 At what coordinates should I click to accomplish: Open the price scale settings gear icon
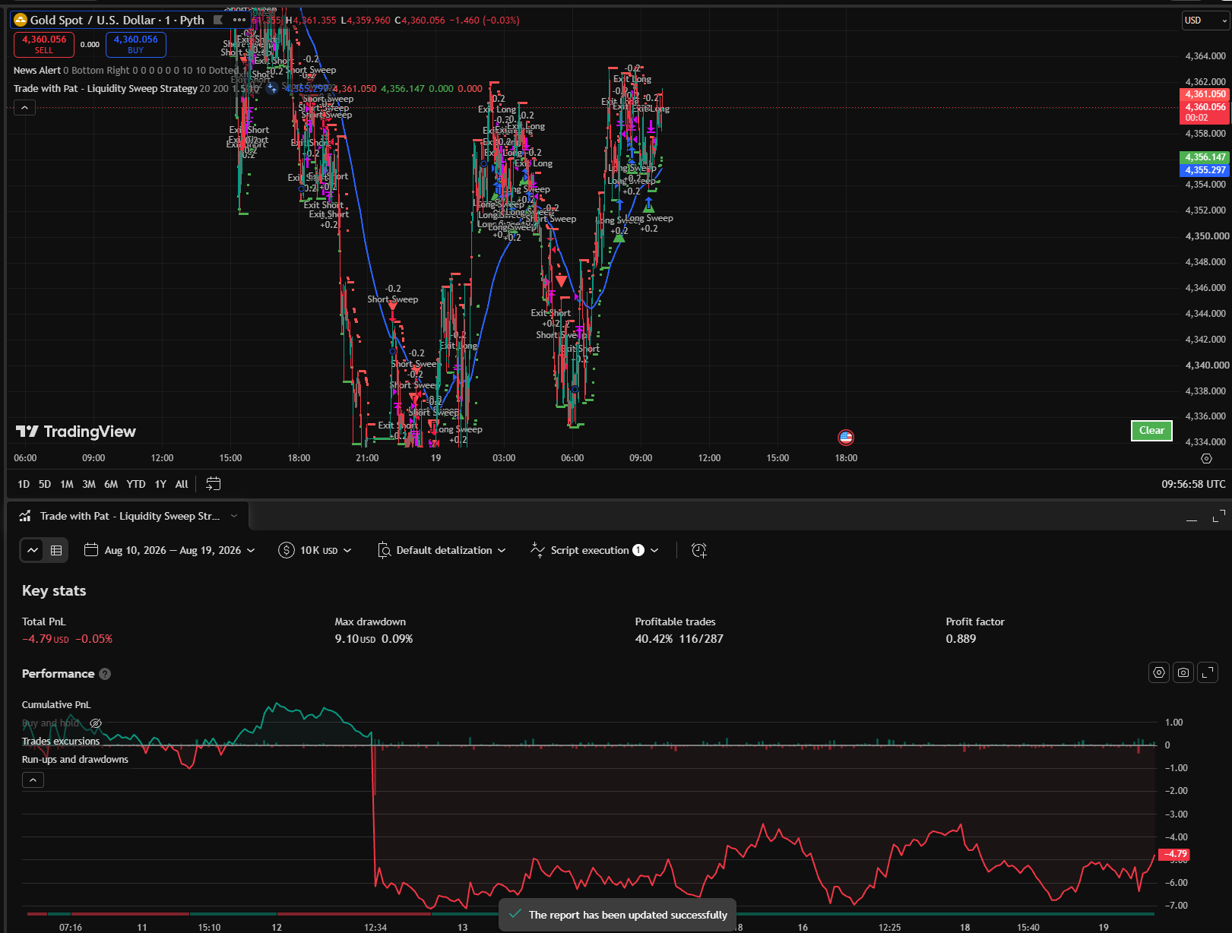click(1206, 458)
